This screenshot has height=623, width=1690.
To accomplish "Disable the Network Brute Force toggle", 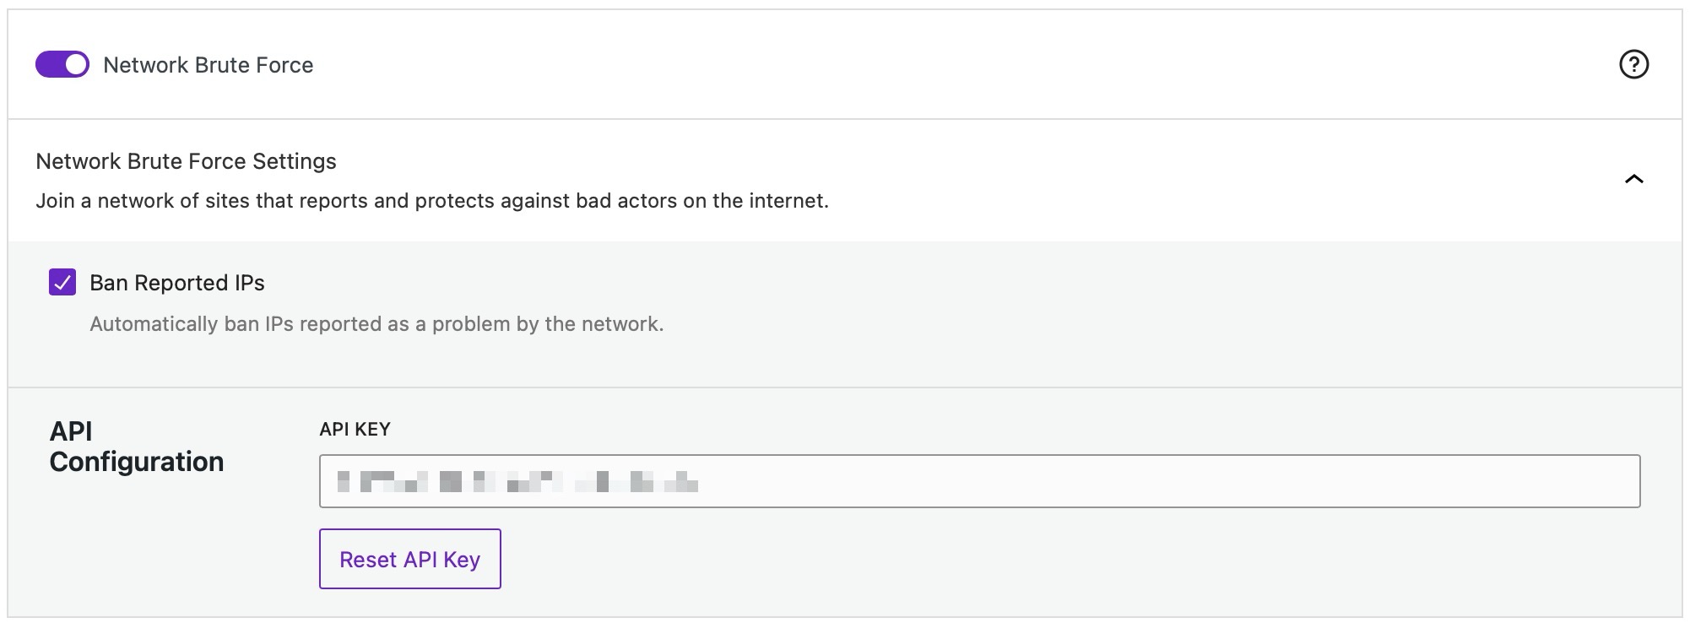I will point(62,64).
